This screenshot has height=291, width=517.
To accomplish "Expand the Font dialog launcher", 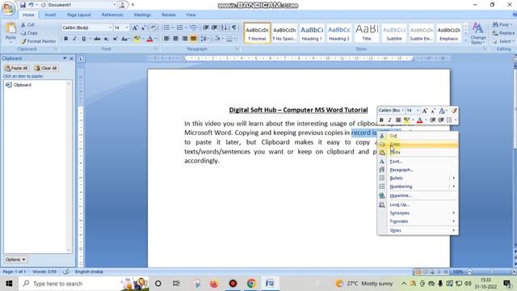I will (x=156, y=48).
